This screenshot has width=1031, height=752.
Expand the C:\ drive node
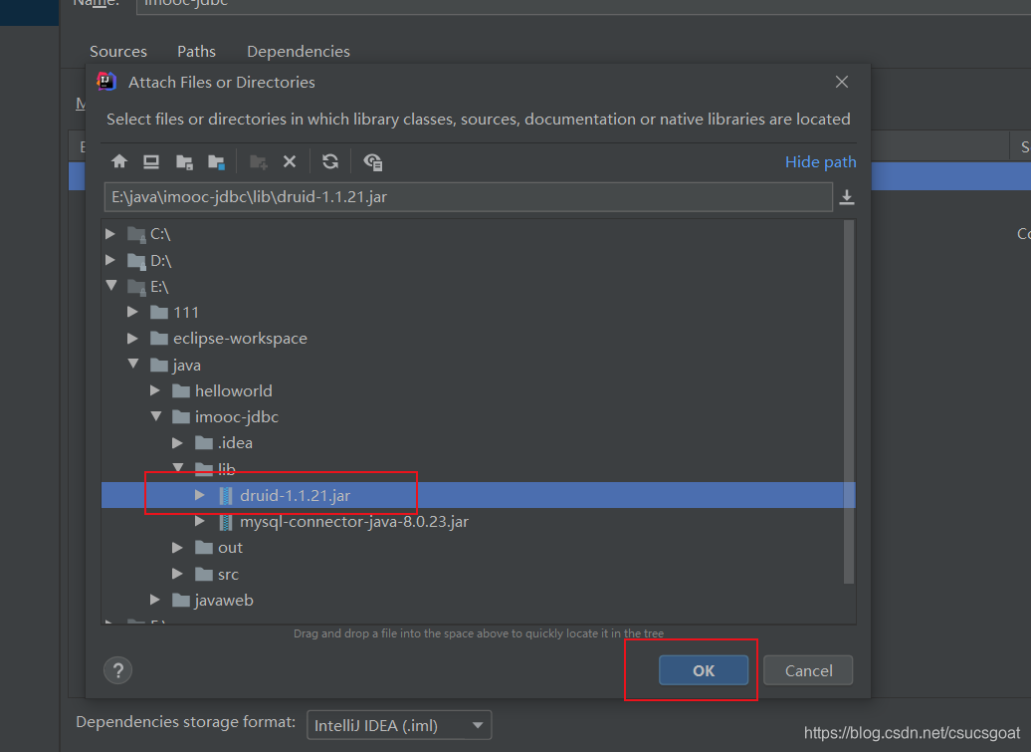(x=110, y=233)
